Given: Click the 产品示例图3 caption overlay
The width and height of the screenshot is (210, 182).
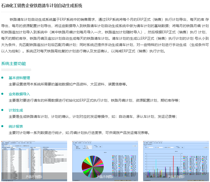Looking at the screenshot, I should point(176,177).
